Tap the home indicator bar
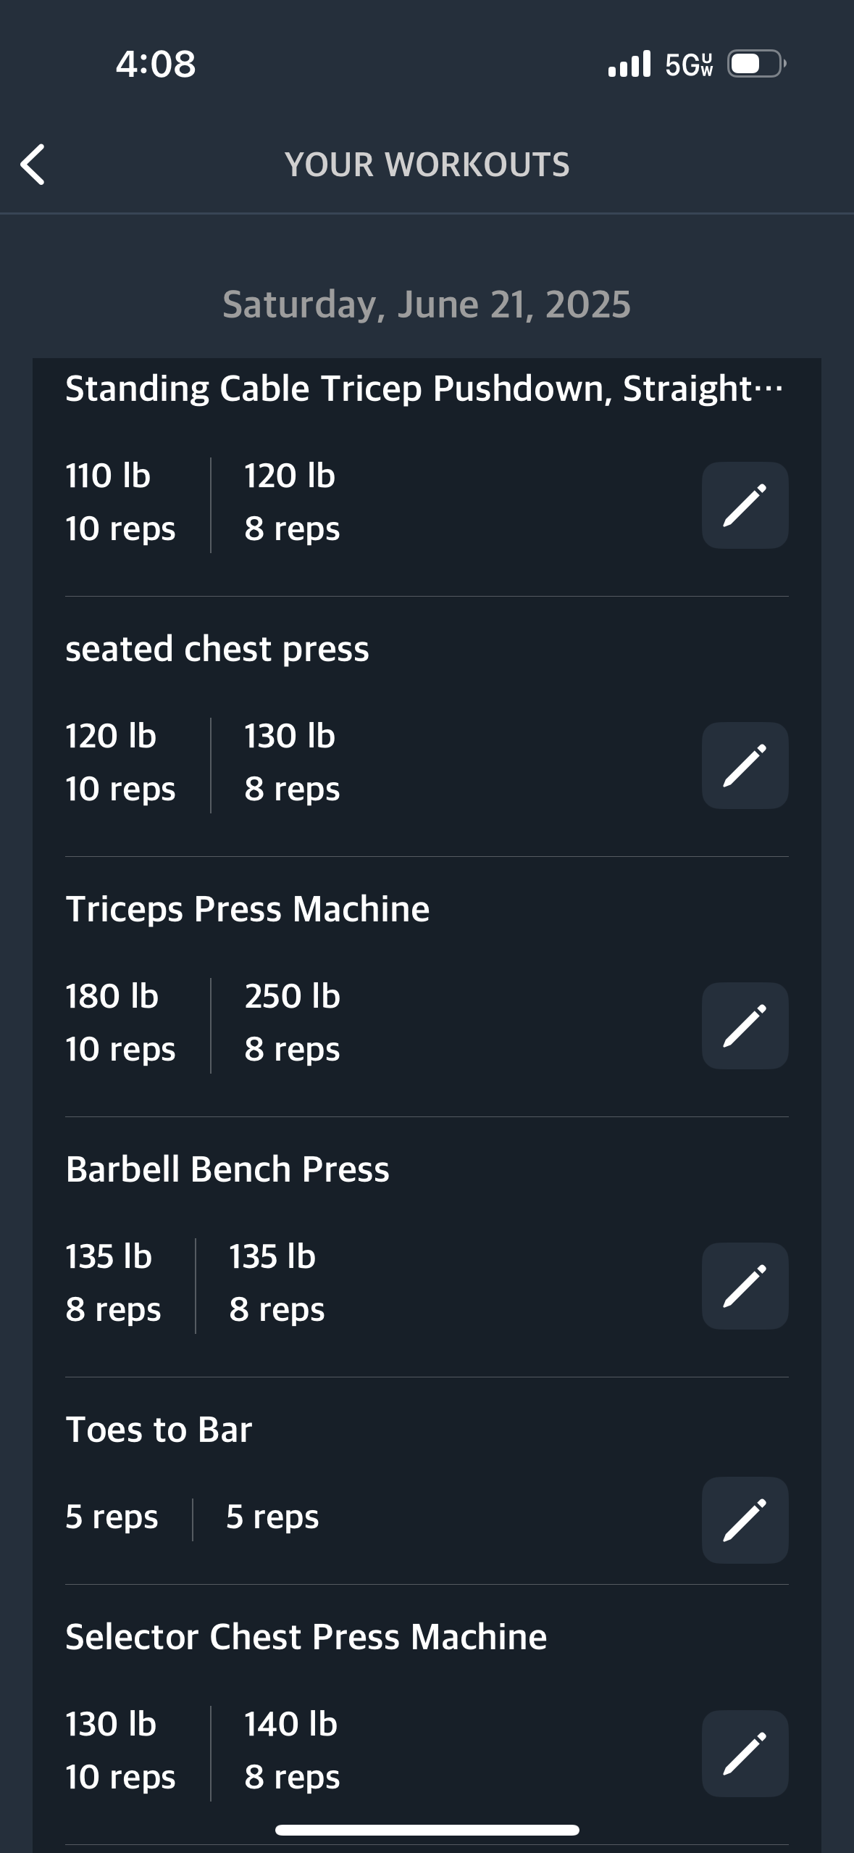The width and height of the screenshot is (854, 1853). 427,1830
